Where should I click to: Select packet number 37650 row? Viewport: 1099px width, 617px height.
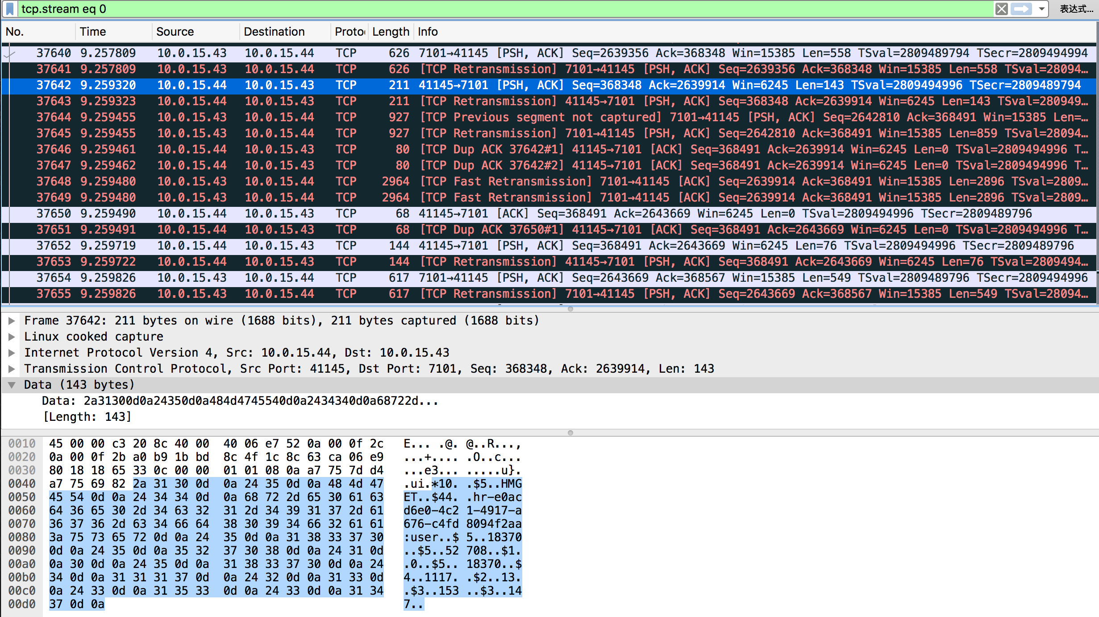tap(536, 214)
